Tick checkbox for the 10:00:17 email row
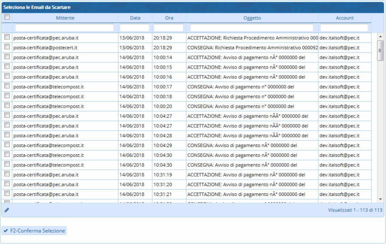Screen dimensions: 386x244 click(7, 86)
